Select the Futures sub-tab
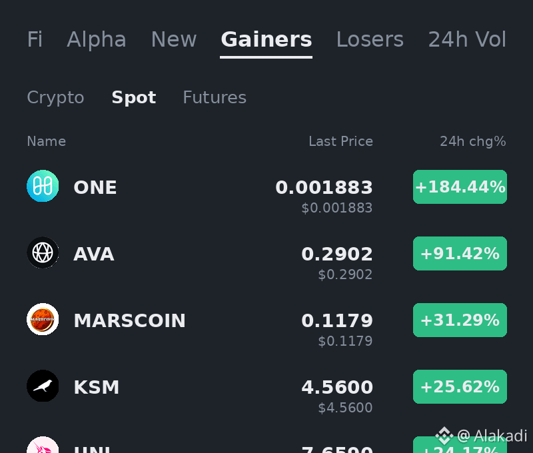Viewport: 533px width, 453px height. tap(215, 97)
